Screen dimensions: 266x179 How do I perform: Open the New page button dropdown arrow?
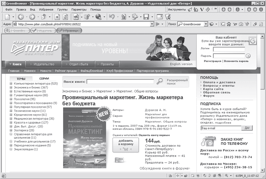coord(13,17)
